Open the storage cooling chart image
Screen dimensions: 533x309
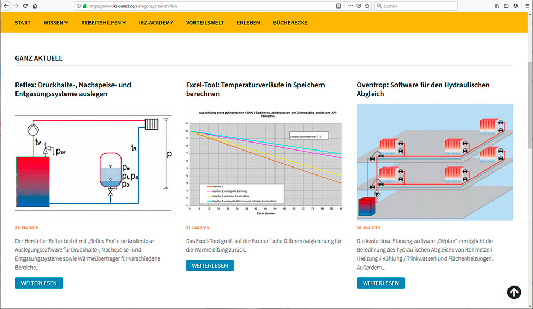coord(264,162)
